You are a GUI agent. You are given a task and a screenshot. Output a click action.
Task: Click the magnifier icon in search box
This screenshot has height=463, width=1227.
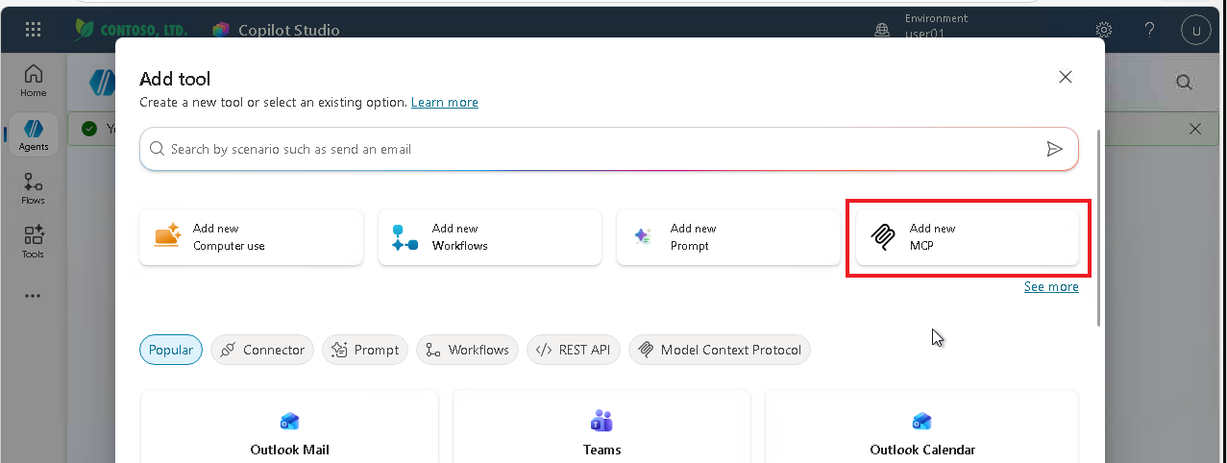(x=158, y=149)
